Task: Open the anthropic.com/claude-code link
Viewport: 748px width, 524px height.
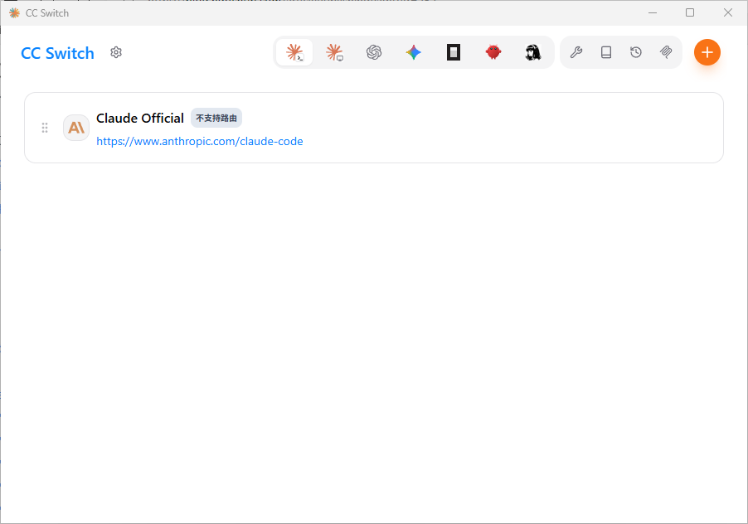Action: (x=199, y=141)
